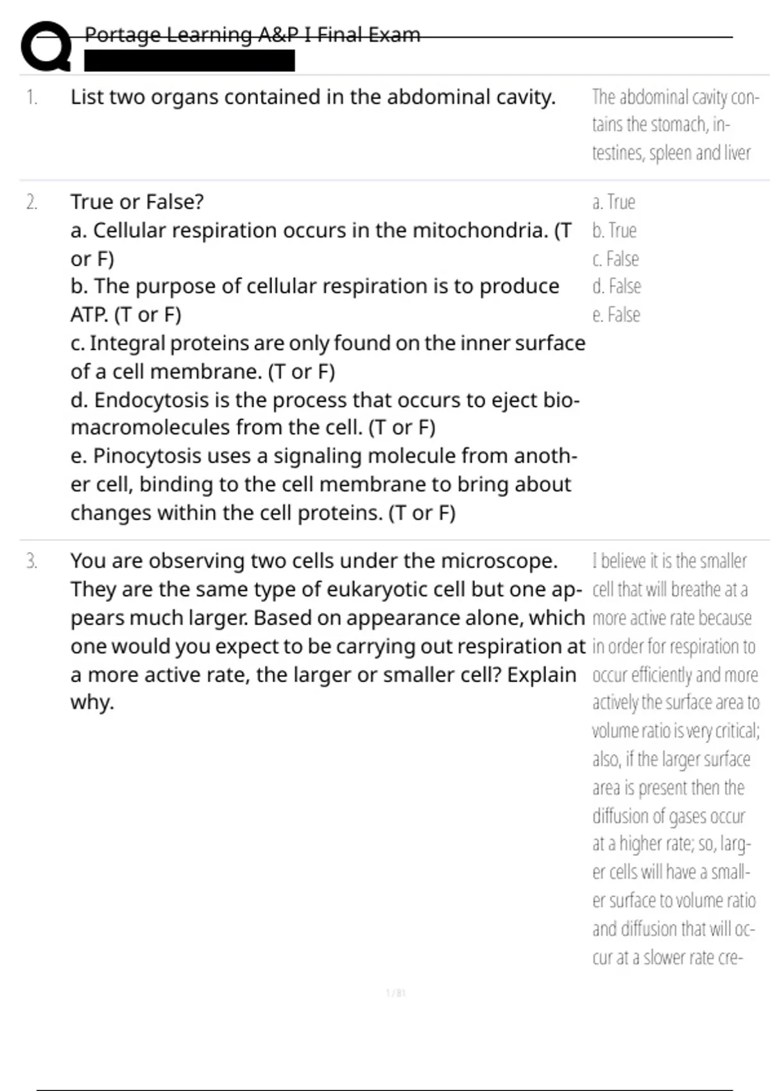Click the Quizlet Q logo icon
770x1091 pixels.
tap(46, 46)
